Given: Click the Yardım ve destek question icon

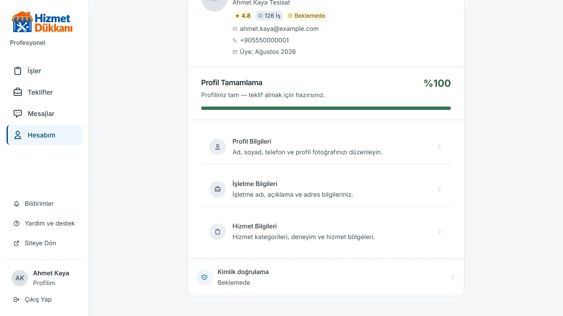Looking at the screenshot, I should (x=16, y=223).
